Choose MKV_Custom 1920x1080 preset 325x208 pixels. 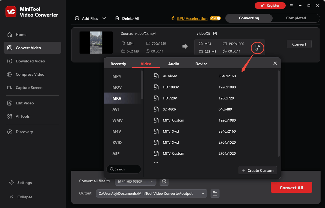click(211, 120)
